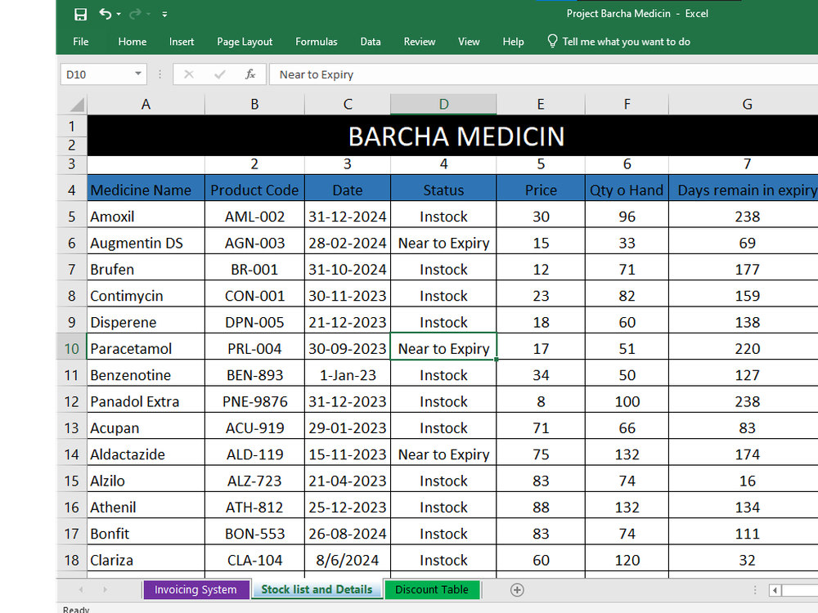The image size is (818, 613).
Task: Click the formula bar containing Near to Expiry
Action: pyautogui.click(x=543, y=74)
